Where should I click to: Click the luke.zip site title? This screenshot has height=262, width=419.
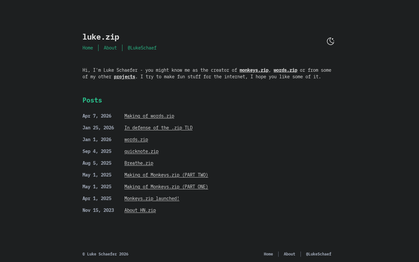point(101,37)
